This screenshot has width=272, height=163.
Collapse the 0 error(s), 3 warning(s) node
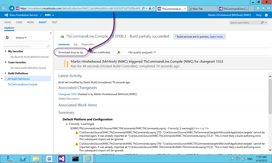67,124
